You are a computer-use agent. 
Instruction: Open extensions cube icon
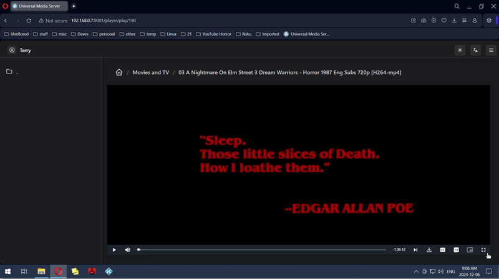[489, 21]
